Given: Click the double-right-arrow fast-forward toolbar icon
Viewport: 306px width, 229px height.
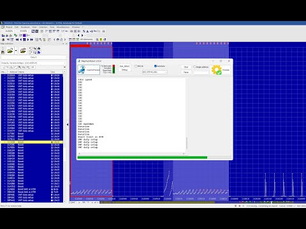Looking at the screenshot, I should pos(32,39).
